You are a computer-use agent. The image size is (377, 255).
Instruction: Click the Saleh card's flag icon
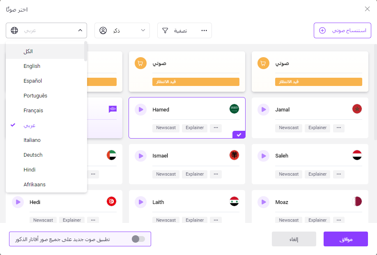coord(357,155)
